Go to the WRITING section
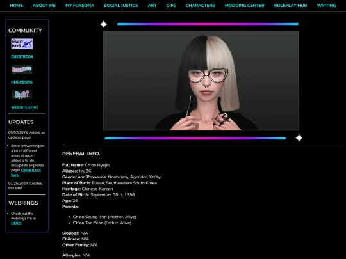The image size is (346, 259). [326, 6]
